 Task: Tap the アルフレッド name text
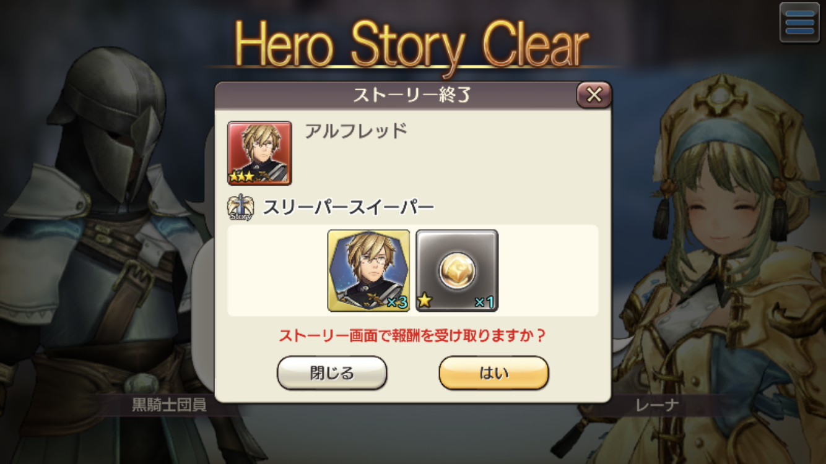point(356,131)
